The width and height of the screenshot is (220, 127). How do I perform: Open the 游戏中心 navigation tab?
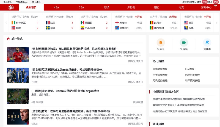click(x=206, y=7)
